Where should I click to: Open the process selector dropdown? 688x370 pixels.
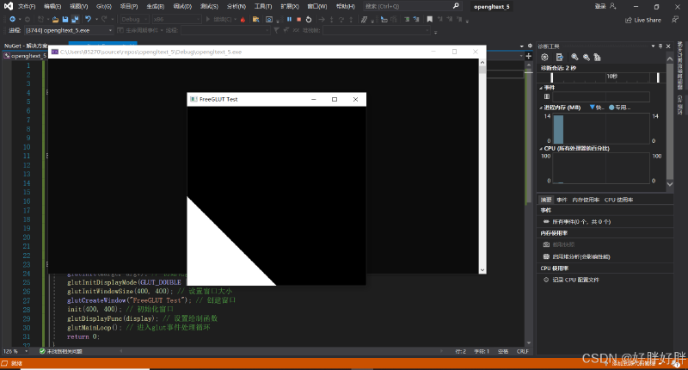69,30
